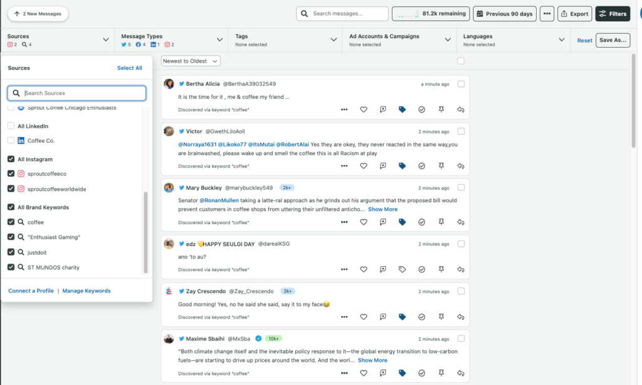Like Maxime Sbaihi's message

[x=364, y=373]
